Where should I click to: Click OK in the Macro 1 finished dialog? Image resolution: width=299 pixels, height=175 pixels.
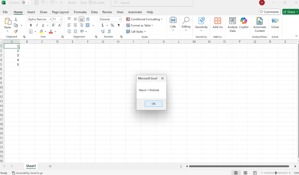(x=154, y=104)
